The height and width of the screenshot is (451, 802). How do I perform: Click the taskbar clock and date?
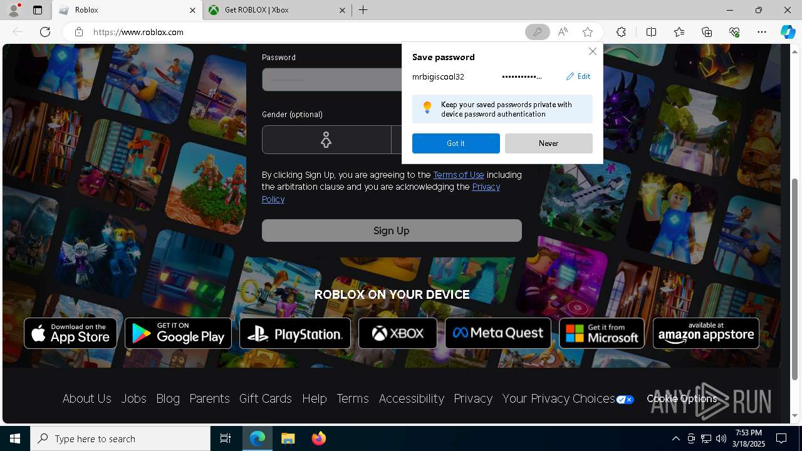(x=748, y=438)
